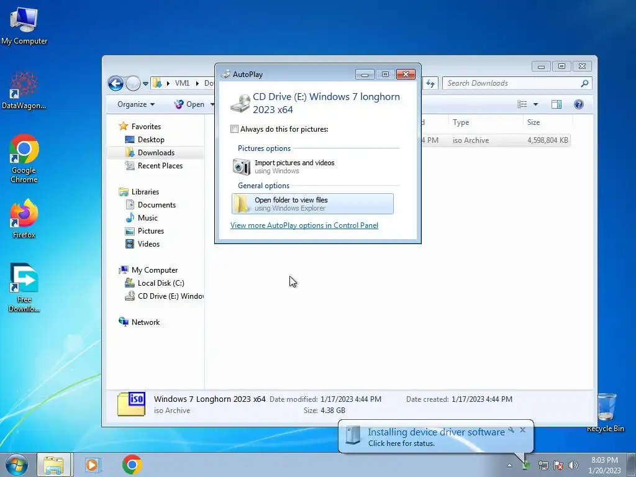Launch Google Chrome from desktop

pyautogui.click(x=24, y=158)
